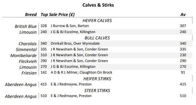Select the Breed column header
196x105 pixels.
(x=31, y=15)
